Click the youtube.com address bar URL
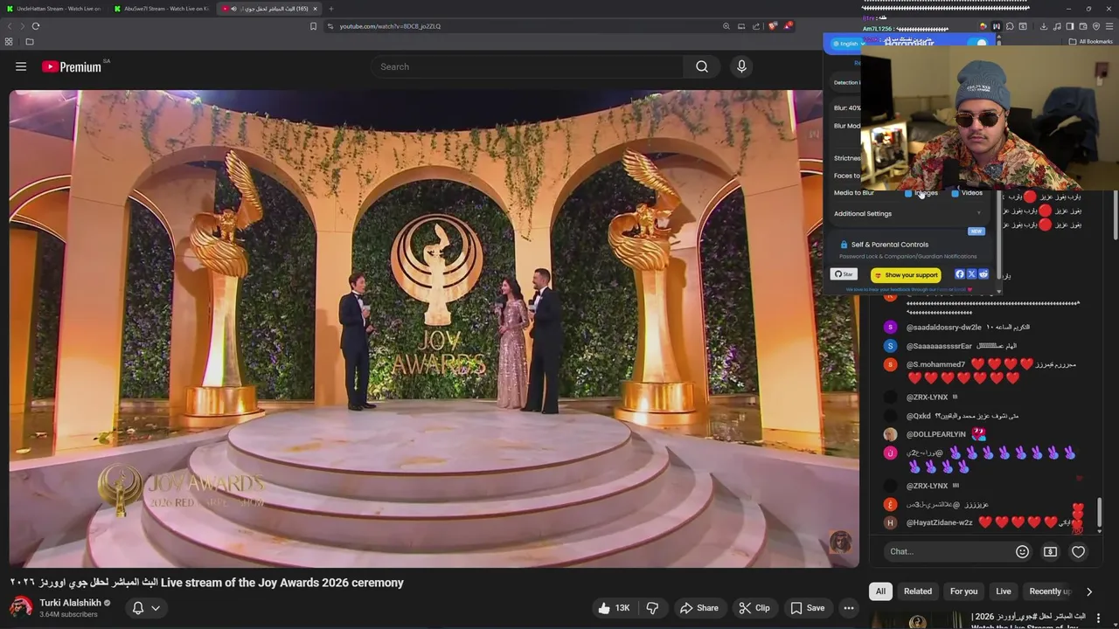Viewport: 1119px width, 629px height. (390, 26)
